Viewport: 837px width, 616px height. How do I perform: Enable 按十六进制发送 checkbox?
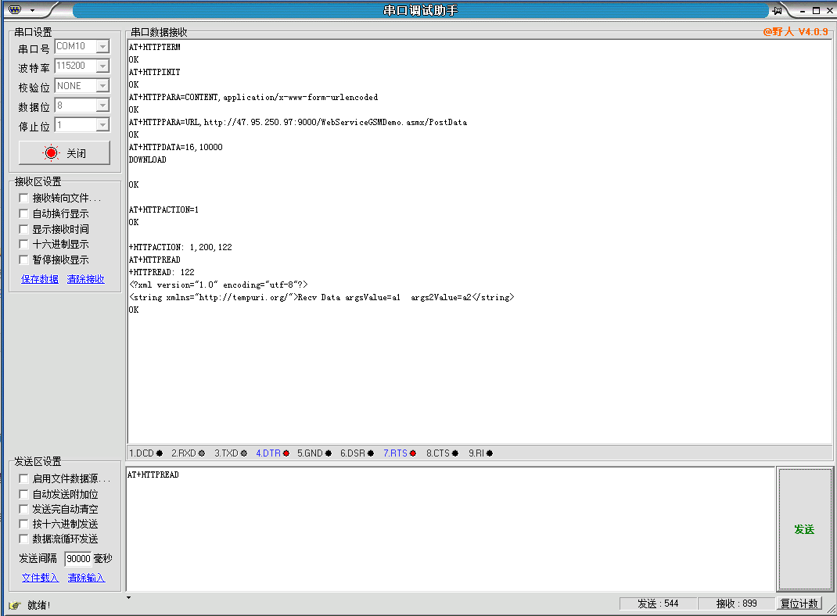point(23,524)
